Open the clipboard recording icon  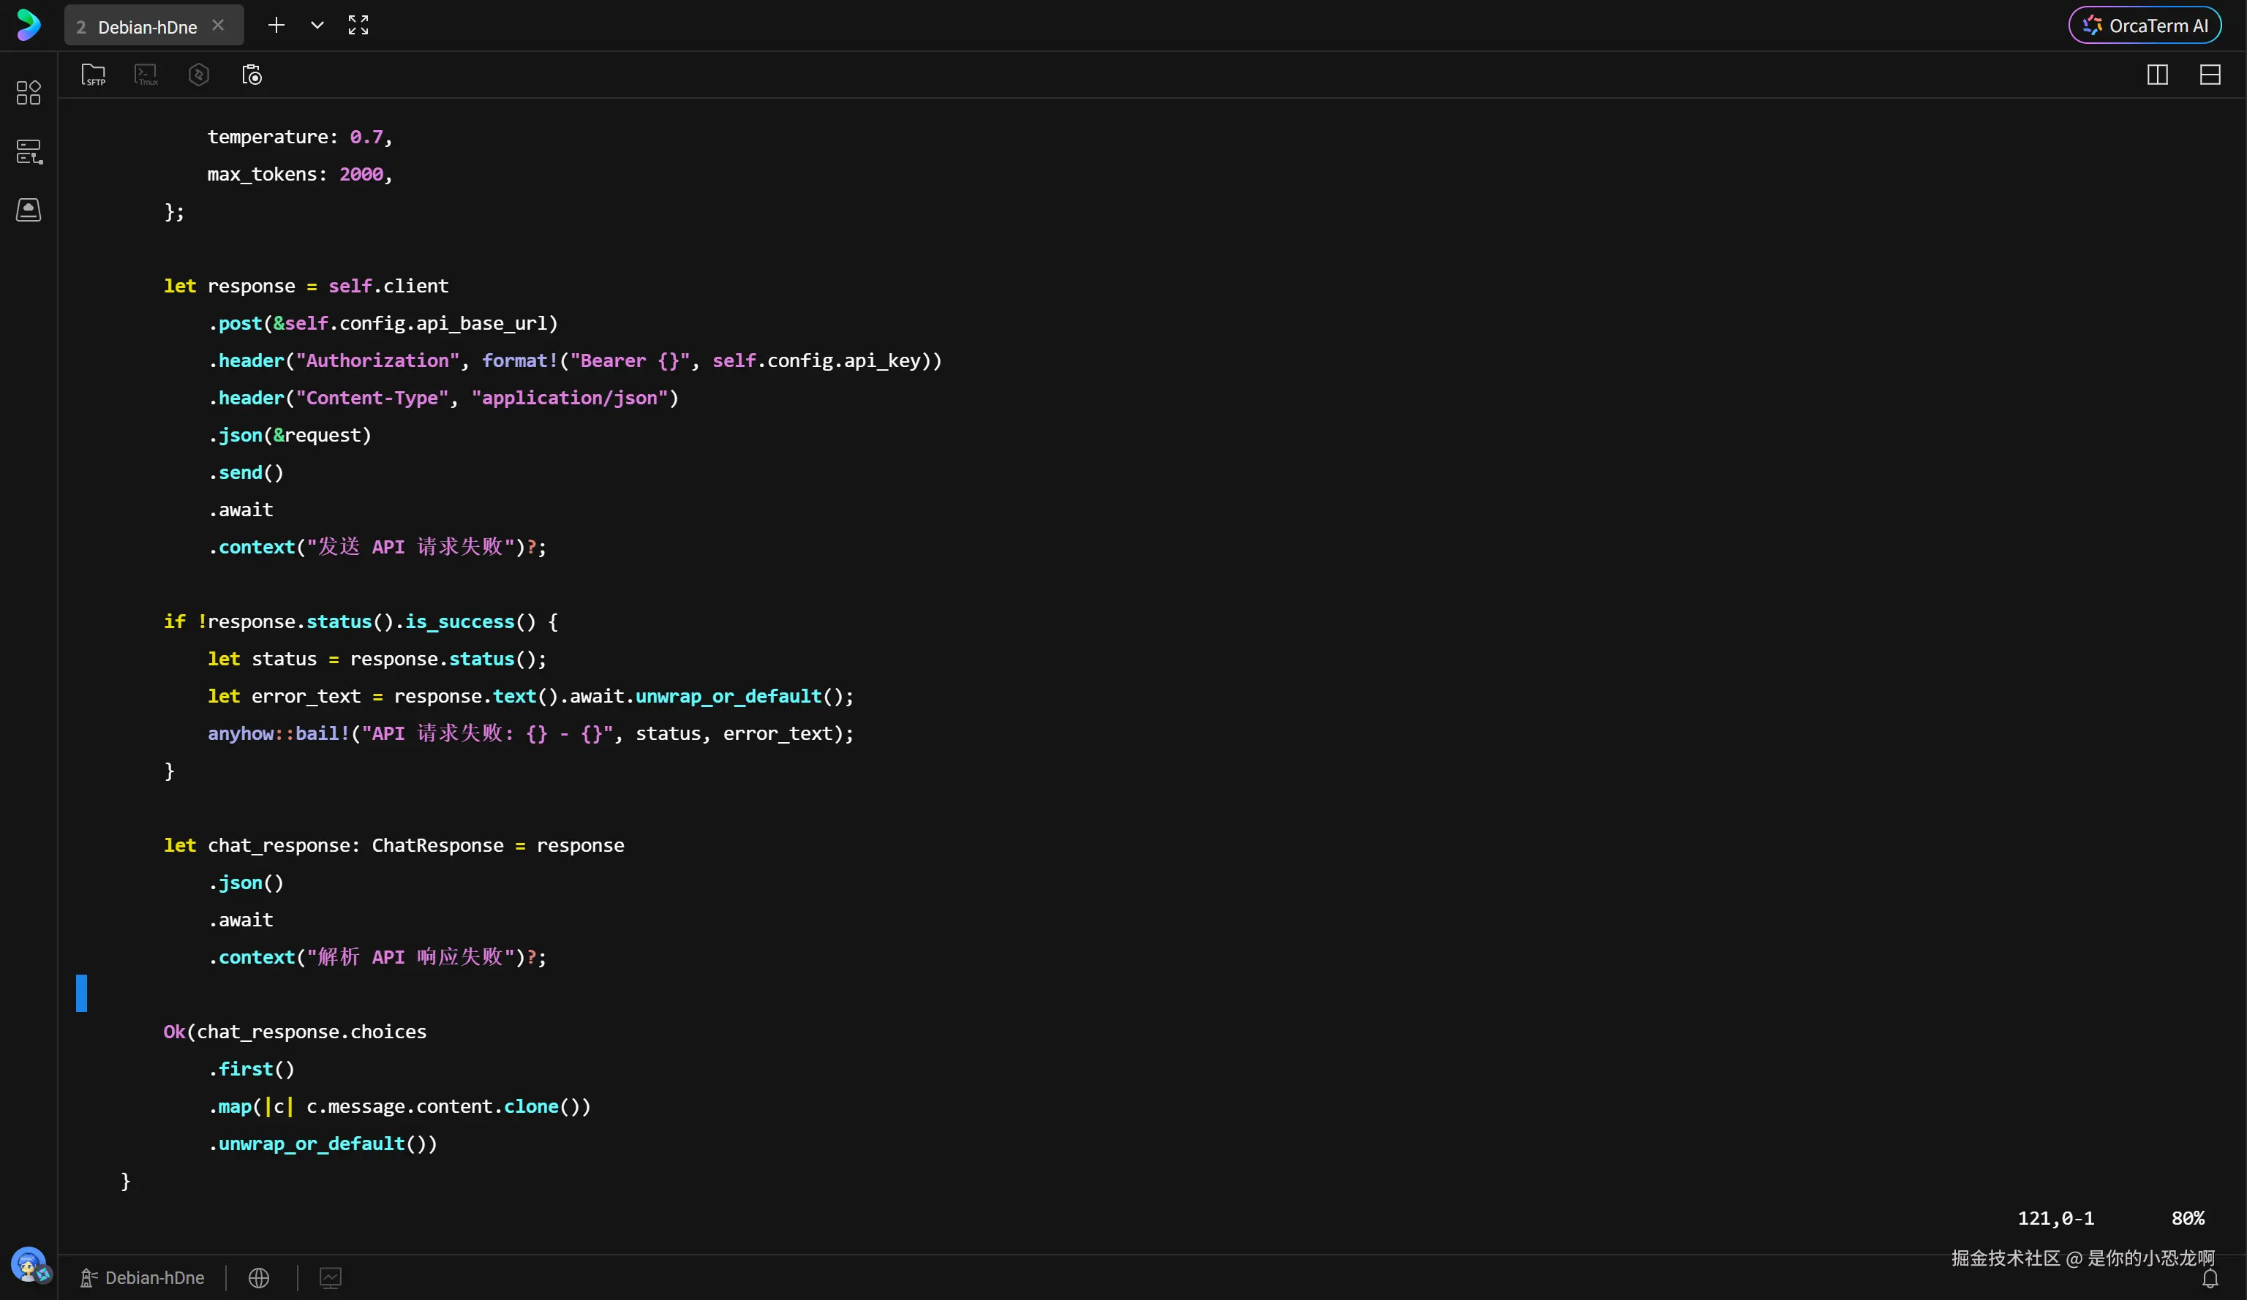click(252, 75)
